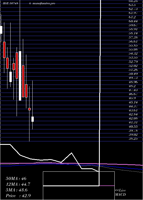Click the 45.14 price value

click(133, 102)
